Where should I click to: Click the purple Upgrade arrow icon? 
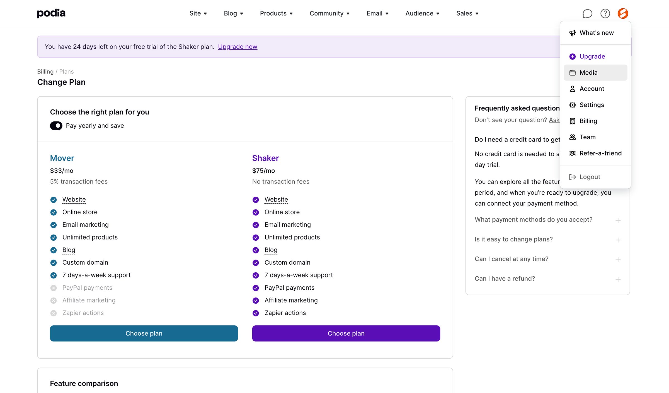[573, 57]
